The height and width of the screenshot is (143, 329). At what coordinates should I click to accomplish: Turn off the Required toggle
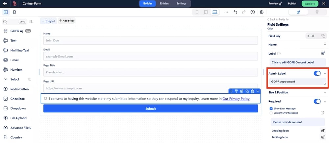click(x=317, y=101)
